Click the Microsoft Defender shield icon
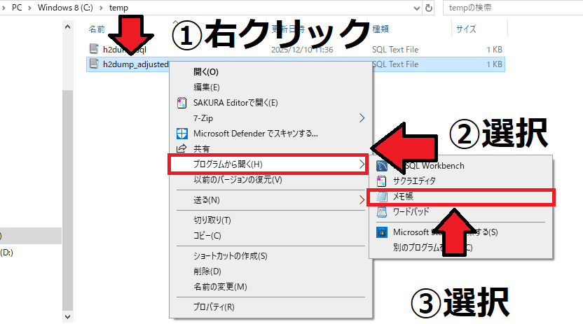Viewport: 583px width, 324px height. (x=182, y=133)
